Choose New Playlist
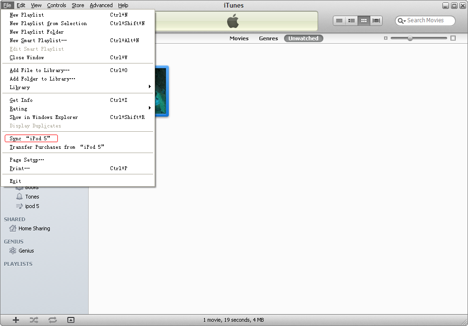The image size is (468, 326). click(x=78, y=15)
